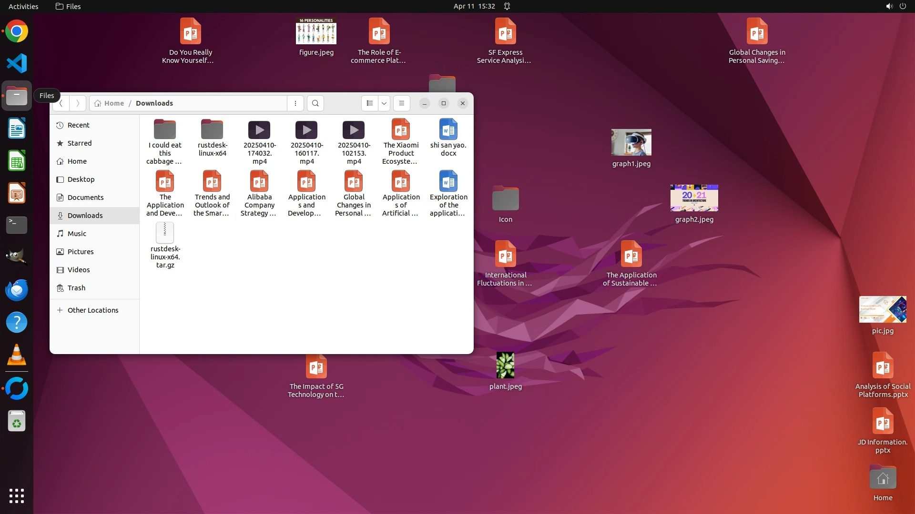Select video 20250410-174032.mp4
915x514 pixels.
click(x=259, y=141)
